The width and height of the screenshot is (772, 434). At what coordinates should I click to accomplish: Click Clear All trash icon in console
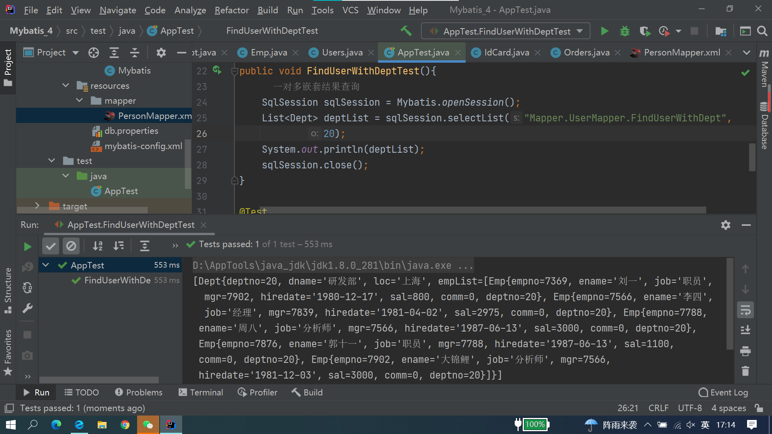coord(745,371)
